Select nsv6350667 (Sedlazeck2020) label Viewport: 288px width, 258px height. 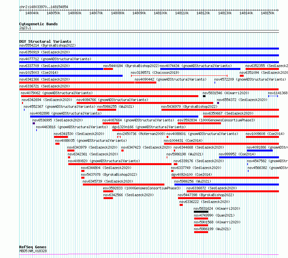pyautogui.click(x=228, y=113)
